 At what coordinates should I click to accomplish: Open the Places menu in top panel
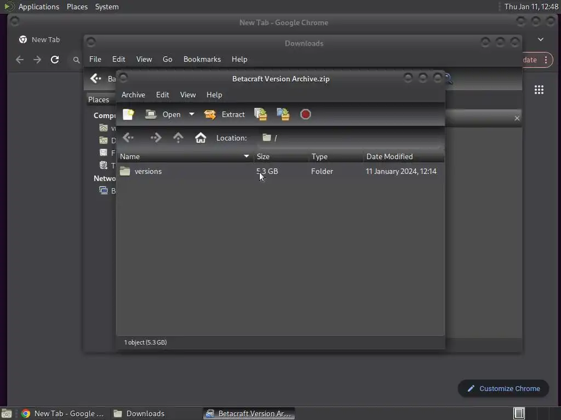[77, 7]
